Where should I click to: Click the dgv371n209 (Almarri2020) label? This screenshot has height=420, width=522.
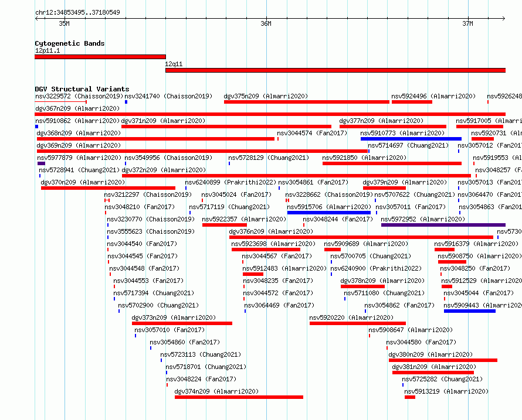point(164,121)
